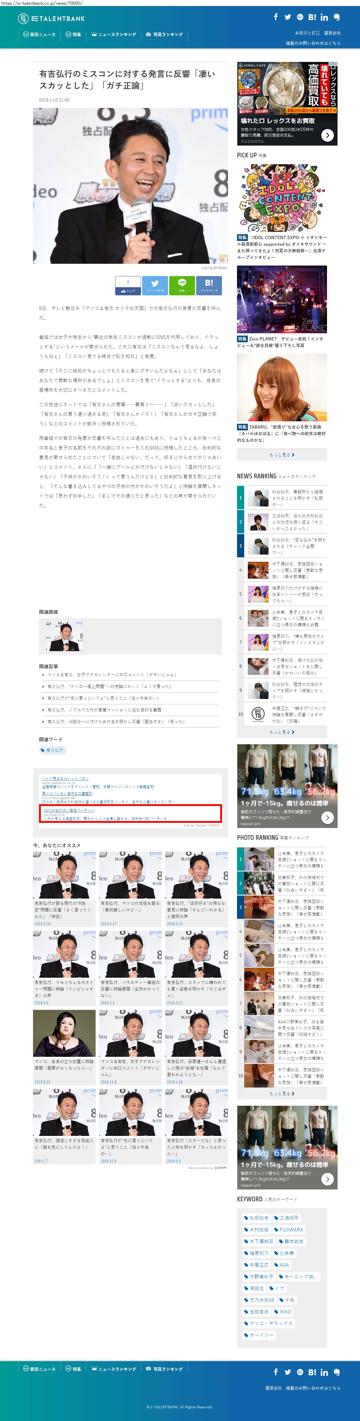Viewport: 360px width, 1421px height.
Task: Open 特集 in top navigation
Action: (73, 34)
